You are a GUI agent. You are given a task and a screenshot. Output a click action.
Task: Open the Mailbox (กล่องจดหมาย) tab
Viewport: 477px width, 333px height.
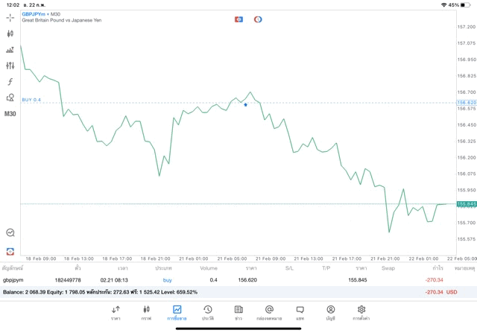coord(269,313)
